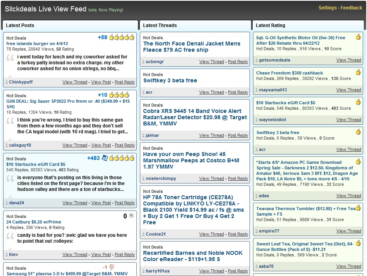Click View Thread for waynelxidiot's rating card
The width and height of the screenshot is (367, 276).
tap(349, 120)
